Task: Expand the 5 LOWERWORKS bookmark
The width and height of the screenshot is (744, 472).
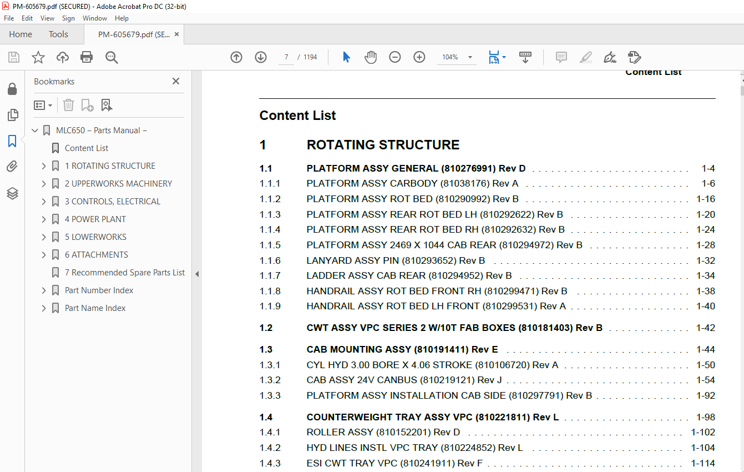Action: (44, 237)
